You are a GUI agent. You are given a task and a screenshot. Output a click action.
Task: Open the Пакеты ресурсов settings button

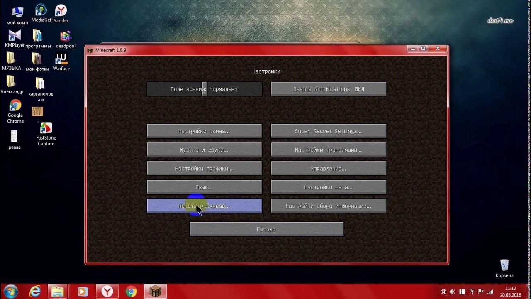coord(204,206)
